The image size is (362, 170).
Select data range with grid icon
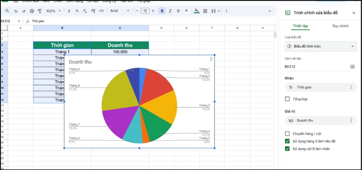click(x=352, y=67)
